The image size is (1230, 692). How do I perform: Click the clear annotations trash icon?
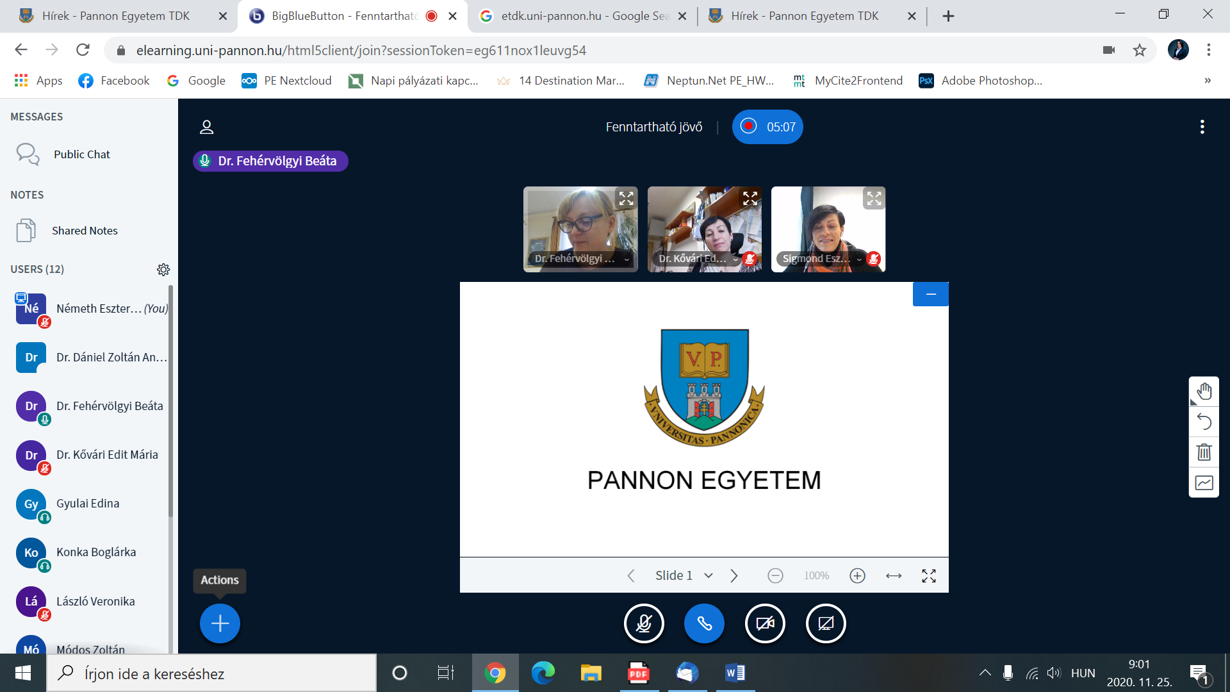(1204, 452)
